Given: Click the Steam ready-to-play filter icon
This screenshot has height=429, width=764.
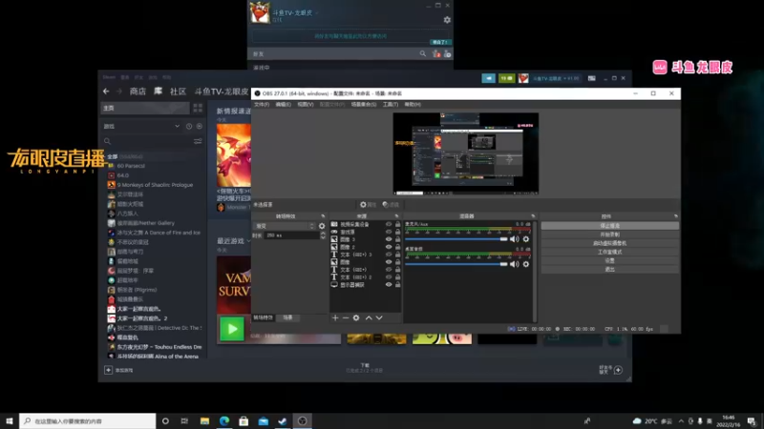Looking at the screenshot, I should 200,127.
